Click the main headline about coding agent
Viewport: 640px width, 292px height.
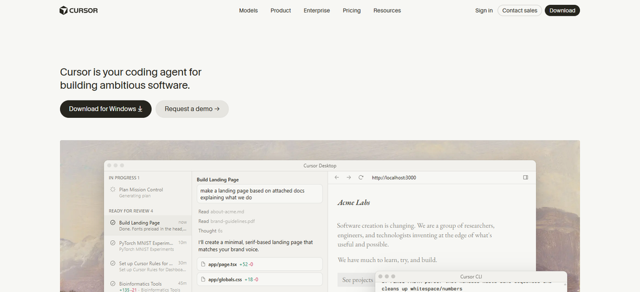pos(131,79)
